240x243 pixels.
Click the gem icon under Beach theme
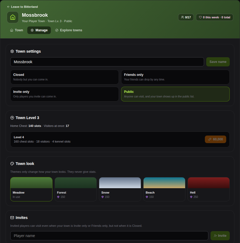click(x=147, y=197)
